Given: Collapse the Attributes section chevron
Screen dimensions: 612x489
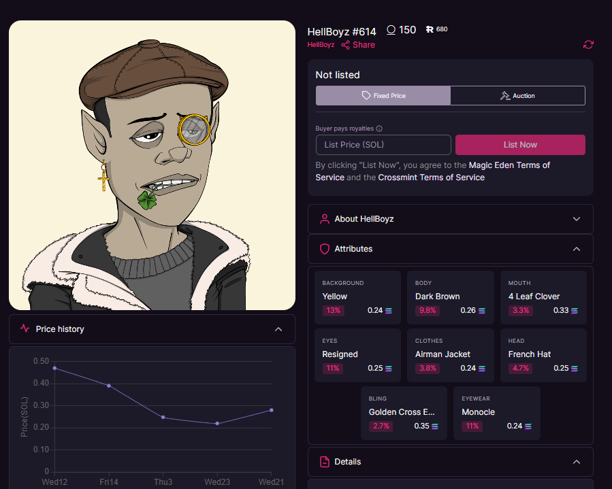Looking at the screenshot, I should pos(577,249).
